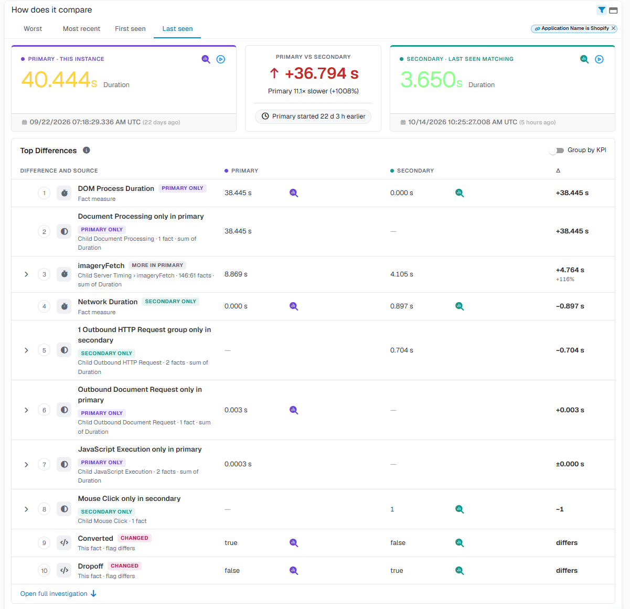Image resolution: width=630 pixels, height=609 pixels.
Task: Click the filter funnel icon
Action: (602, 10)
